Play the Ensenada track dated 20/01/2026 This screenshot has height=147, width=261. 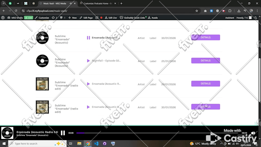pos(88,84)
